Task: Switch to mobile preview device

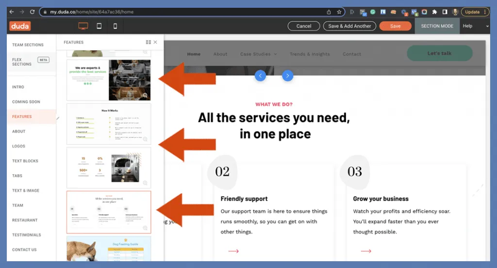Action: [116, 26]
